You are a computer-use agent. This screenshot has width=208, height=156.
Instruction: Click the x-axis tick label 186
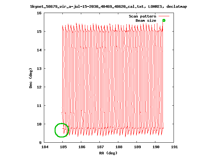82,147
